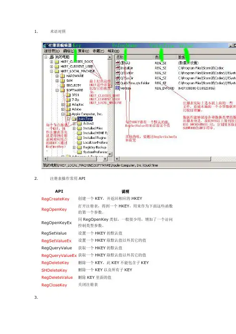Click the ActiveX folder icon
The width and height of the screenshot is (236, 334).
(79, 124)
